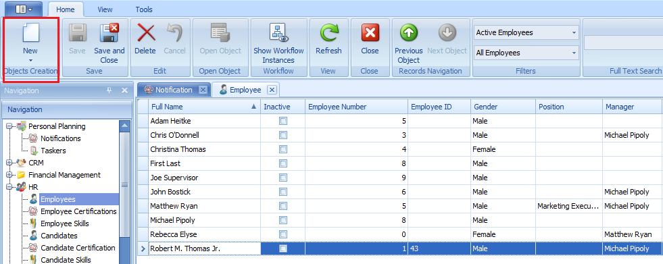Open Candidate Certification tree item
The height and width of the screenshot is (264, 663).
(78, 248)
